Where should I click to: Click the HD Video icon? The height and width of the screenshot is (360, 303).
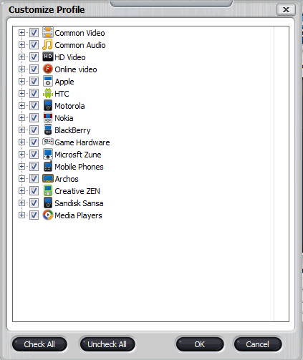pyautogui.click(x=48, y=57)
